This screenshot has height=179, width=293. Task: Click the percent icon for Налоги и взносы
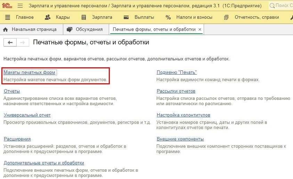click(168, 17)
